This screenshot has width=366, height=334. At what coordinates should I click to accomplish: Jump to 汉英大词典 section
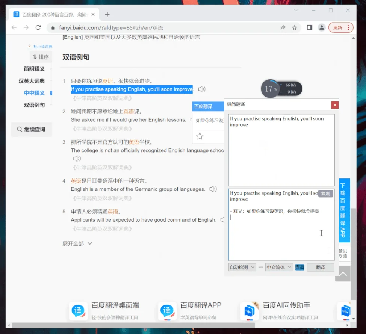coord(32,81)
